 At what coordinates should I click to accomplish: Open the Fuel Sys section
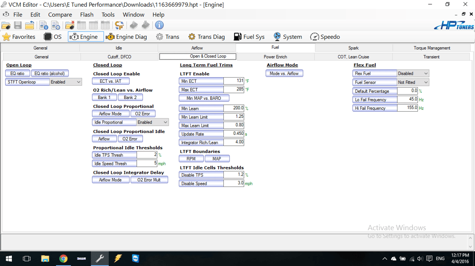point(249,37)
